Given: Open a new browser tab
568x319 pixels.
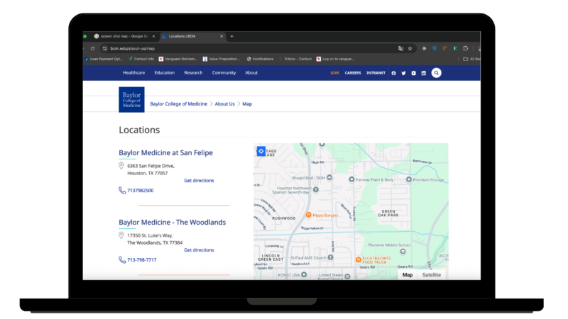Looking at the screenshot, I should coord(232,36).
